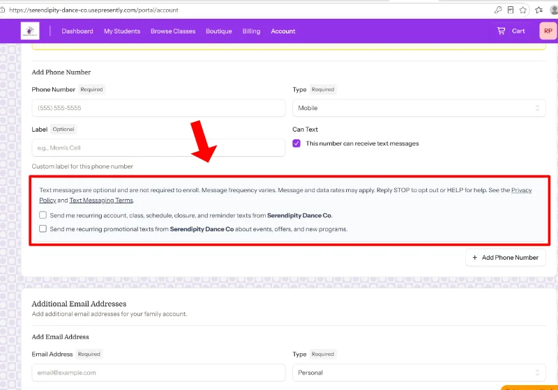Click the browser address bar URL
558x390 pixels.
93,10
